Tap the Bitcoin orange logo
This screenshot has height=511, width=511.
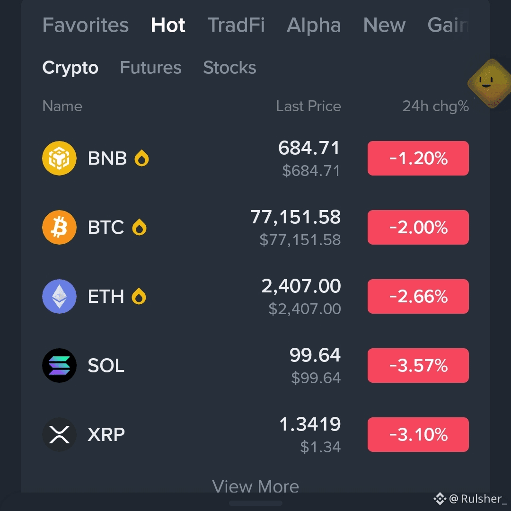pyautogui.click(x=59, y=228)
